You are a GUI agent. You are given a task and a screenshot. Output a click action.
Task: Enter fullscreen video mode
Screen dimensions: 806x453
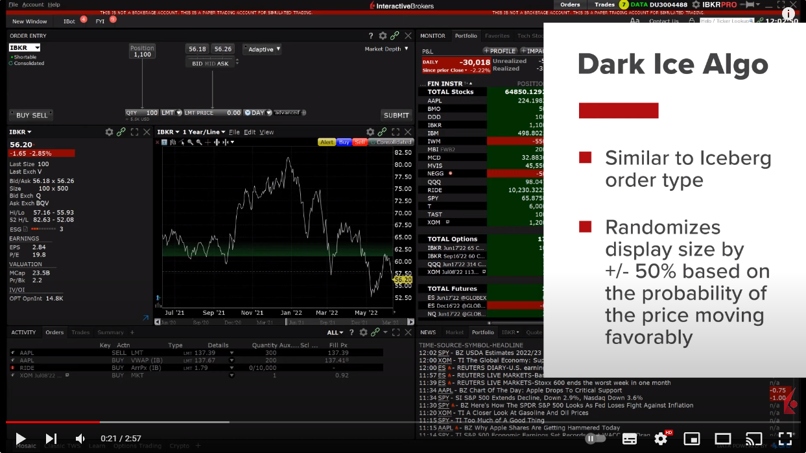coord(785,439)
